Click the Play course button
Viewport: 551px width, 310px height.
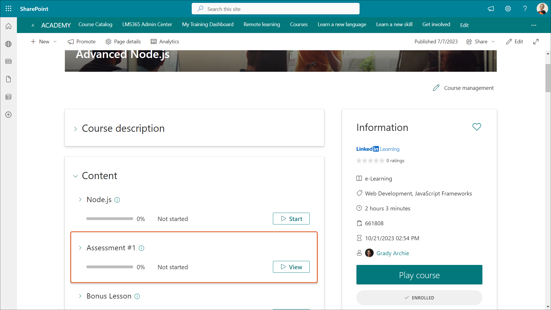click(x=419, y=275)
